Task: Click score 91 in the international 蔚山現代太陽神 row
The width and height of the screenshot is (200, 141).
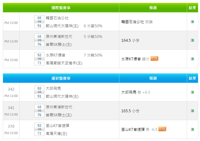Action: click(x=39, y=26)
